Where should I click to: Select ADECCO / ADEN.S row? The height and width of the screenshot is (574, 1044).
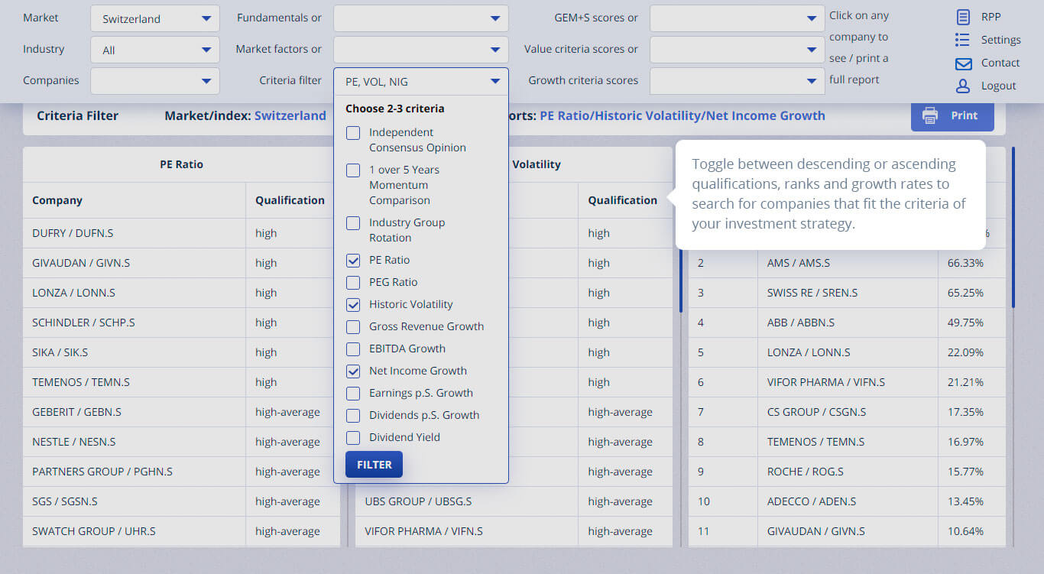point(847,501)
